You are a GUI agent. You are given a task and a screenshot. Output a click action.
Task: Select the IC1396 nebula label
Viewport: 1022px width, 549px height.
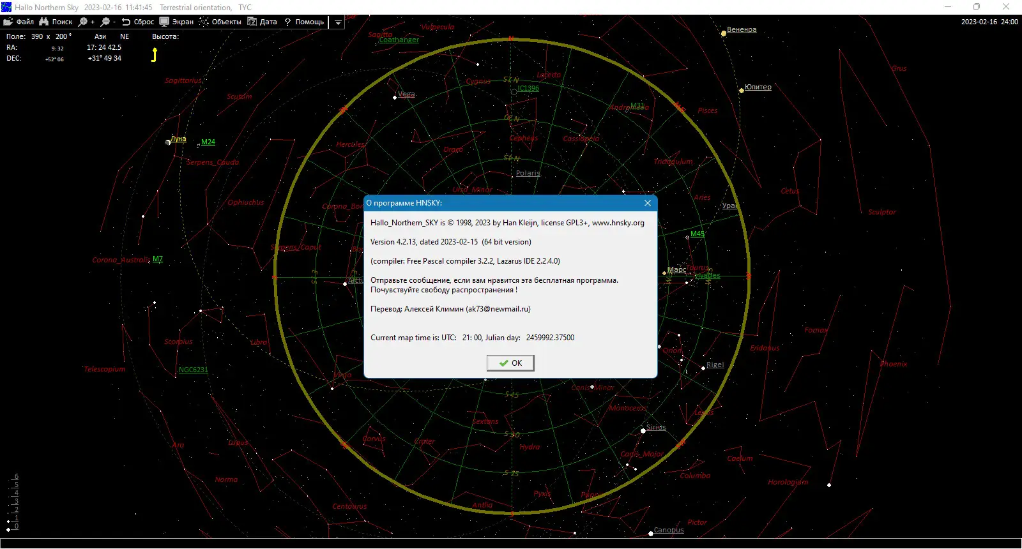click(x=528, y=88)
